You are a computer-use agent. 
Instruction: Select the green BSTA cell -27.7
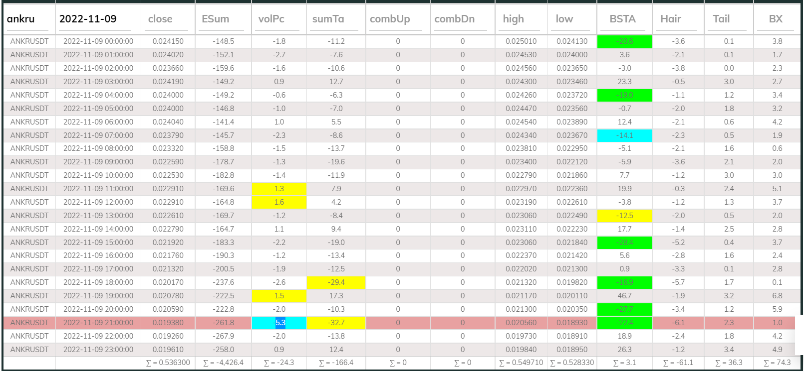(x=624, y=309)
